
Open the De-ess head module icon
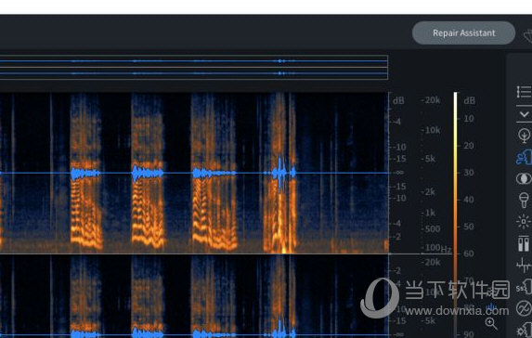(525, 288)
